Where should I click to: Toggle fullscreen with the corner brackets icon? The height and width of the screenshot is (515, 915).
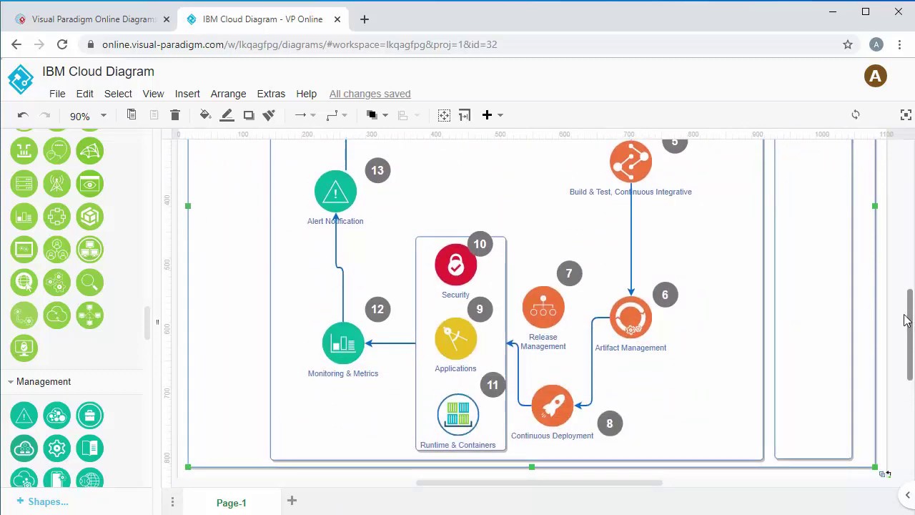[906, 114]
